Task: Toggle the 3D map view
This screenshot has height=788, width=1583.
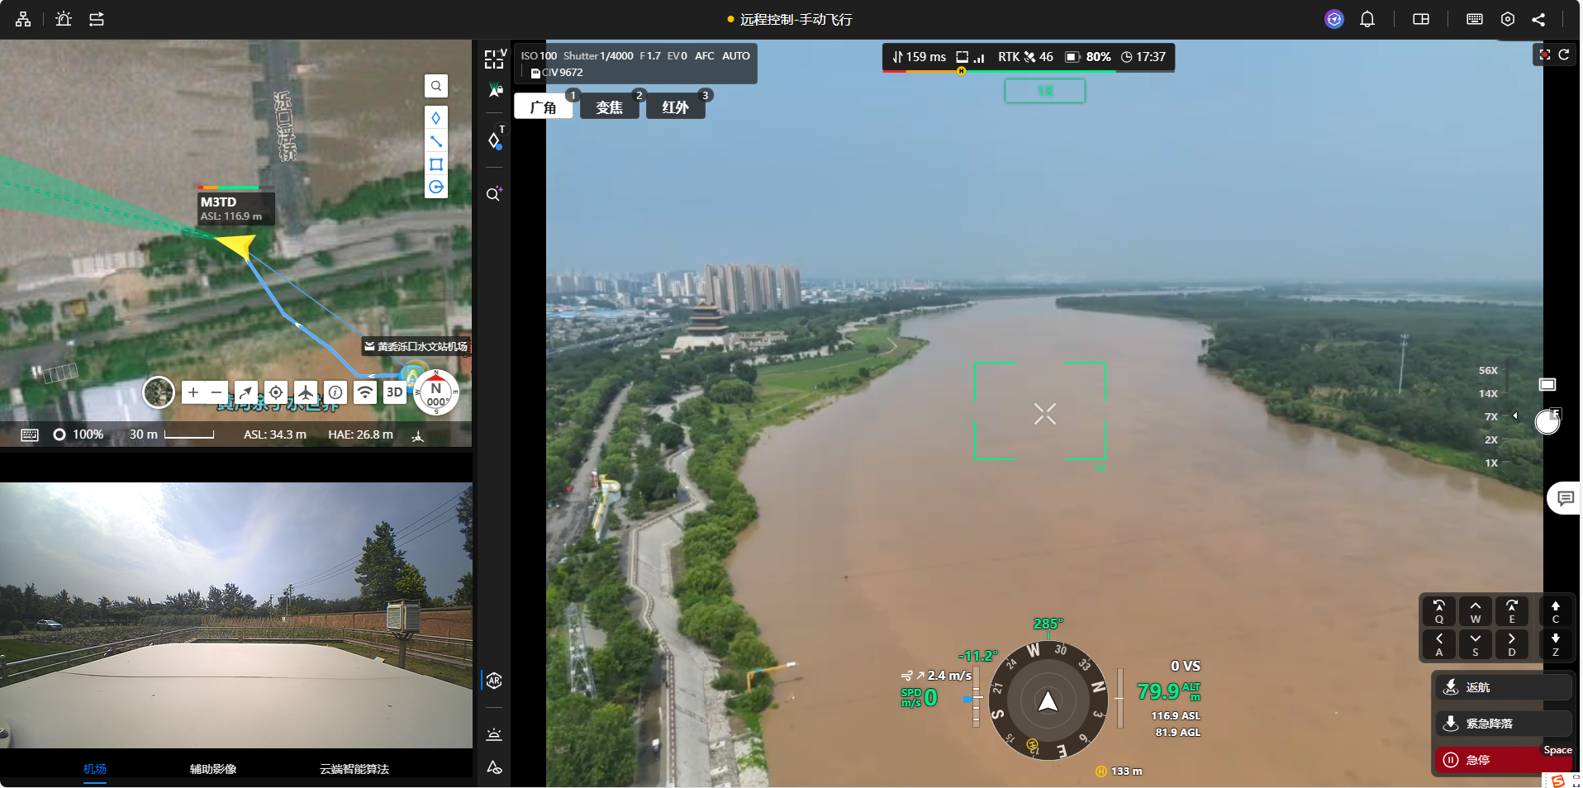Action: point(395,392)
